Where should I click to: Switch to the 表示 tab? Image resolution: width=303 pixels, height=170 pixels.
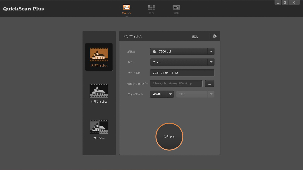151,10
